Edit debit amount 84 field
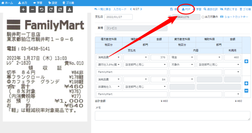 tap(159, 79)
